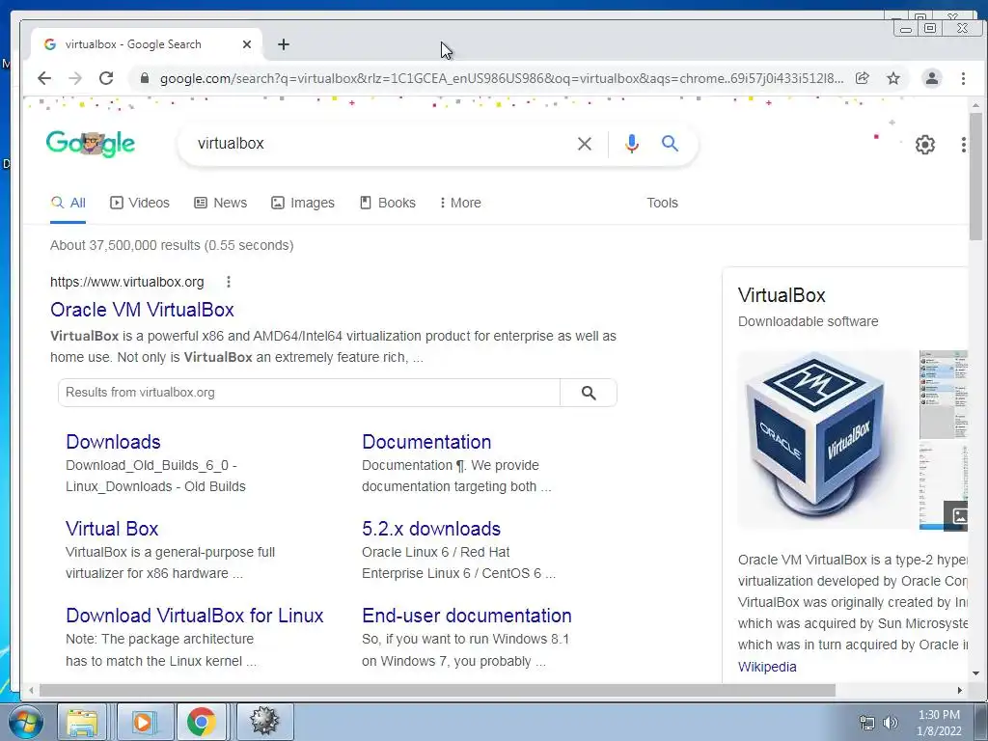
Task: Submit search with magnifier icon
Action: pos(670,144)
